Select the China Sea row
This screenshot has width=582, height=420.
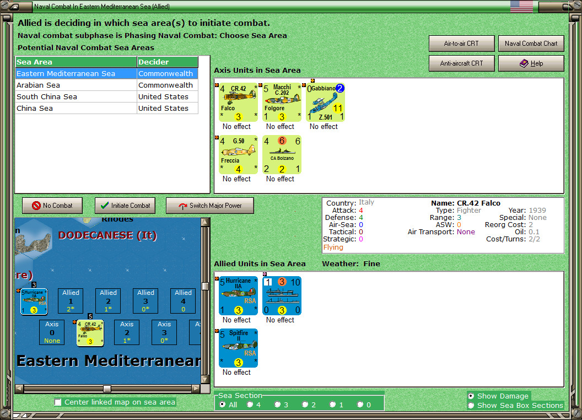(106, 108)
